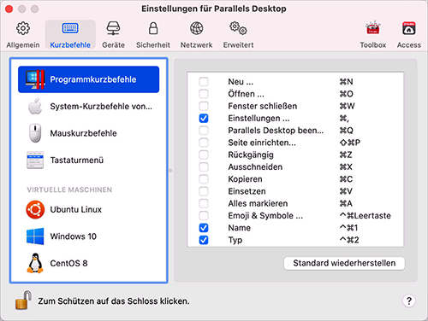This screenshot has height=321, width=428.
Task: Click the ⇧⌘P shortcut value
Action: [x=350, y=143]
